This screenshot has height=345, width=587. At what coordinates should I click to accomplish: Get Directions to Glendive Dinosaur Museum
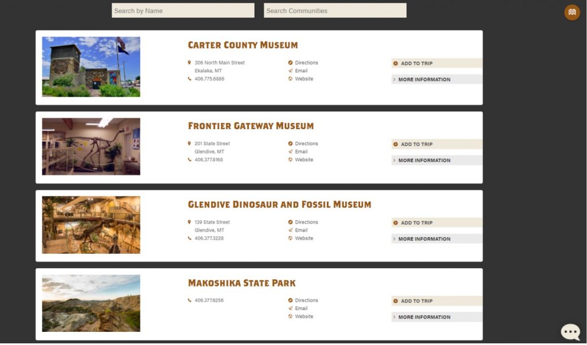tap(306, 222)
